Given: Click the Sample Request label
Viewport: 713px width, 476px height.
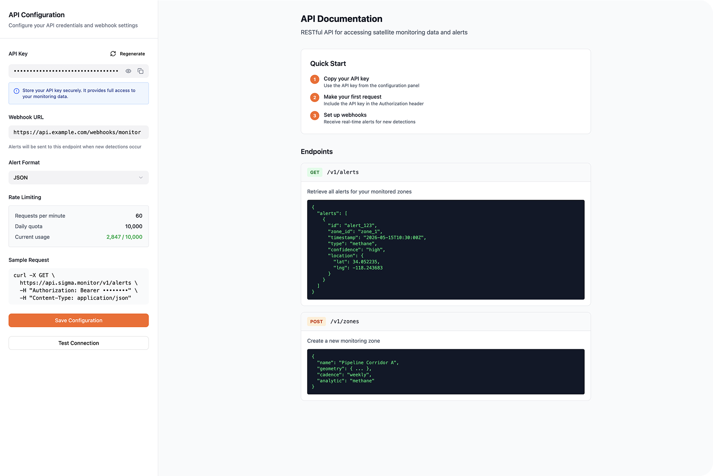Looking at the screenshot, I should tap(29, 260).
